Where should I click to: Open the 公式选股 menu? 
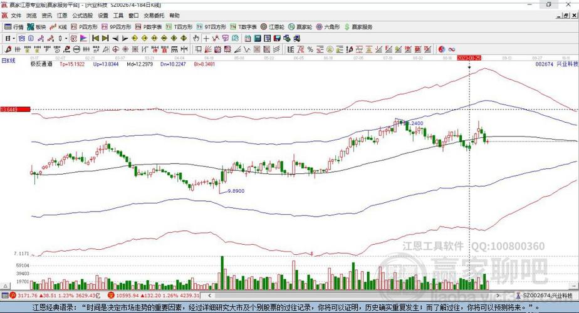click(x=82, y=16)
